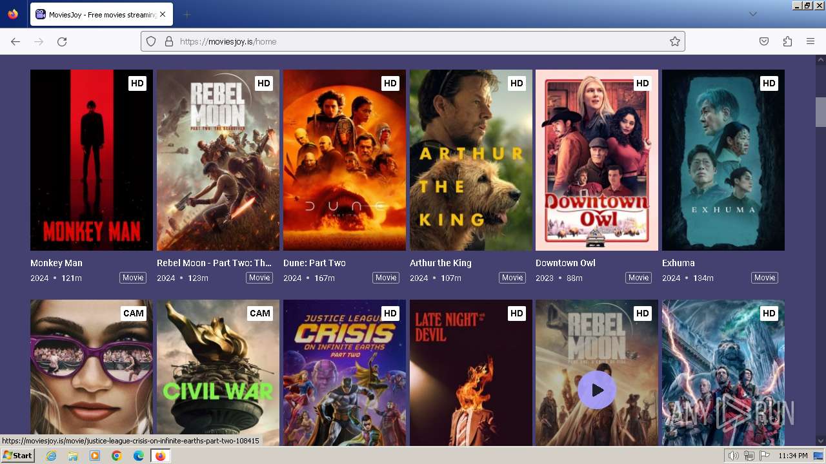Click the CAM badge on the sunglasses poster
826x464 pixels.
(134, 313)
